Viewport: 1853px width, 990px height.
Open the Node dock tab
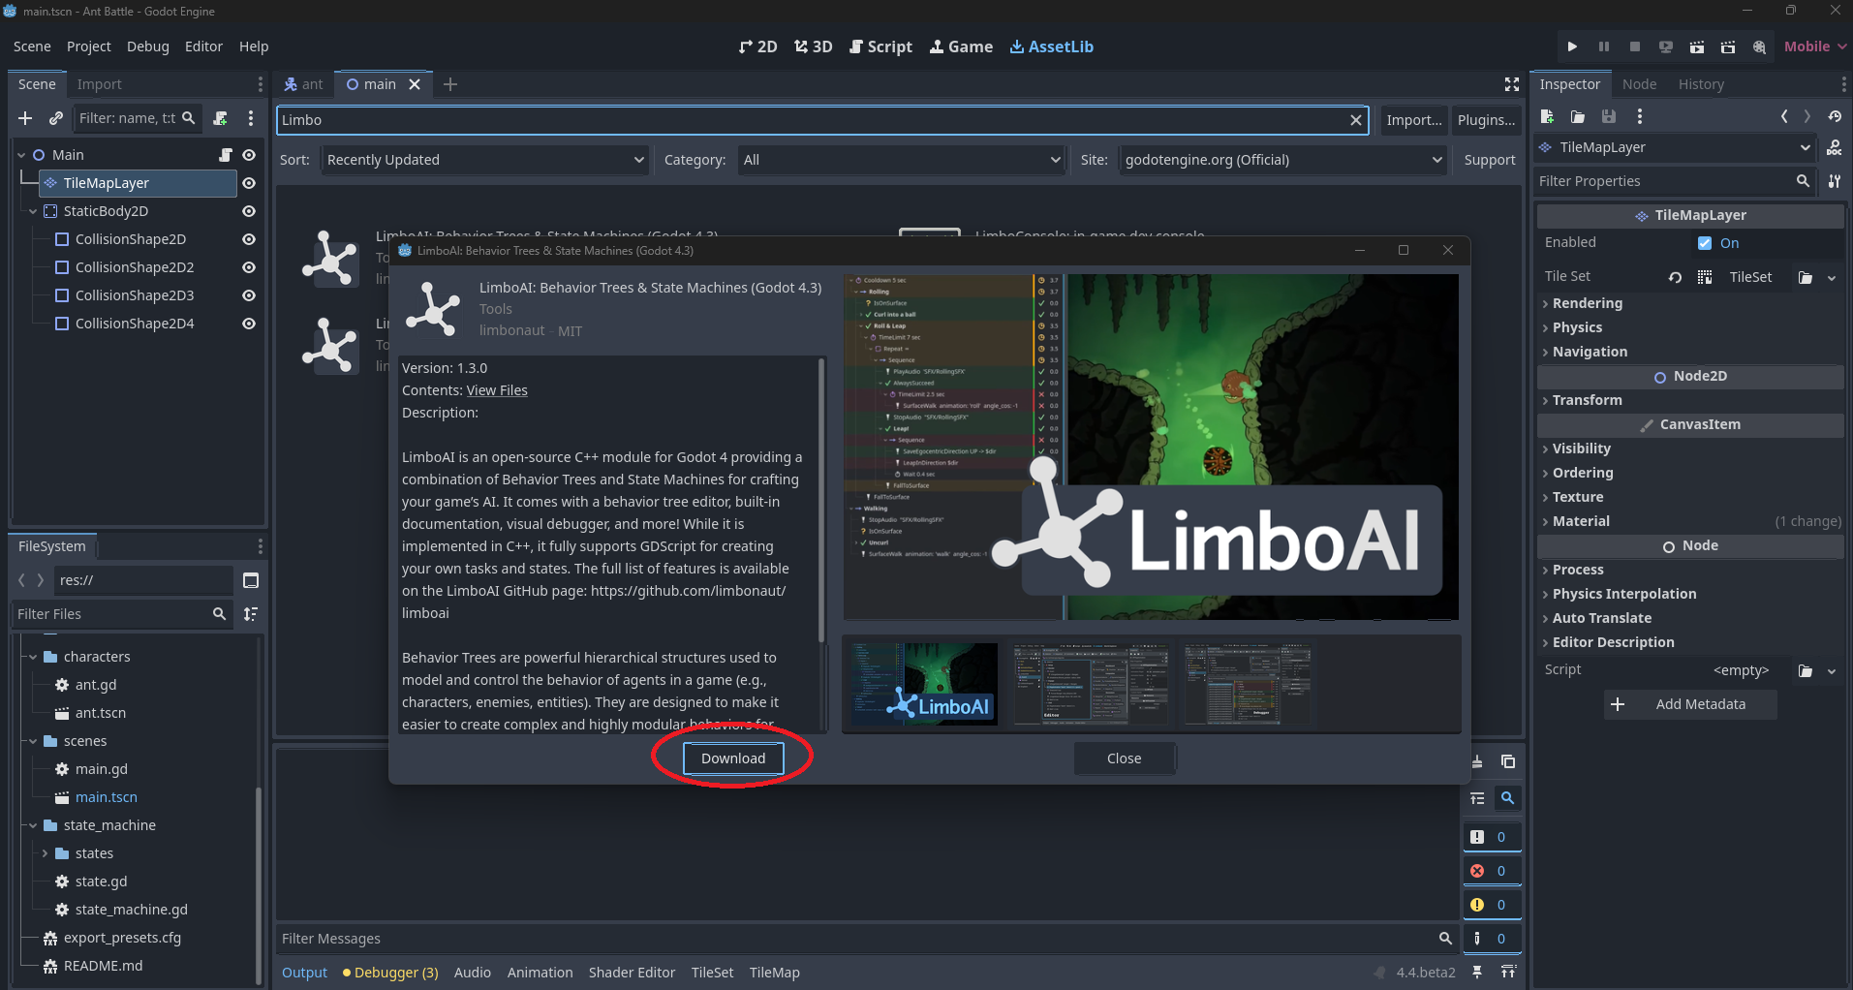(x=1639, y=84)
